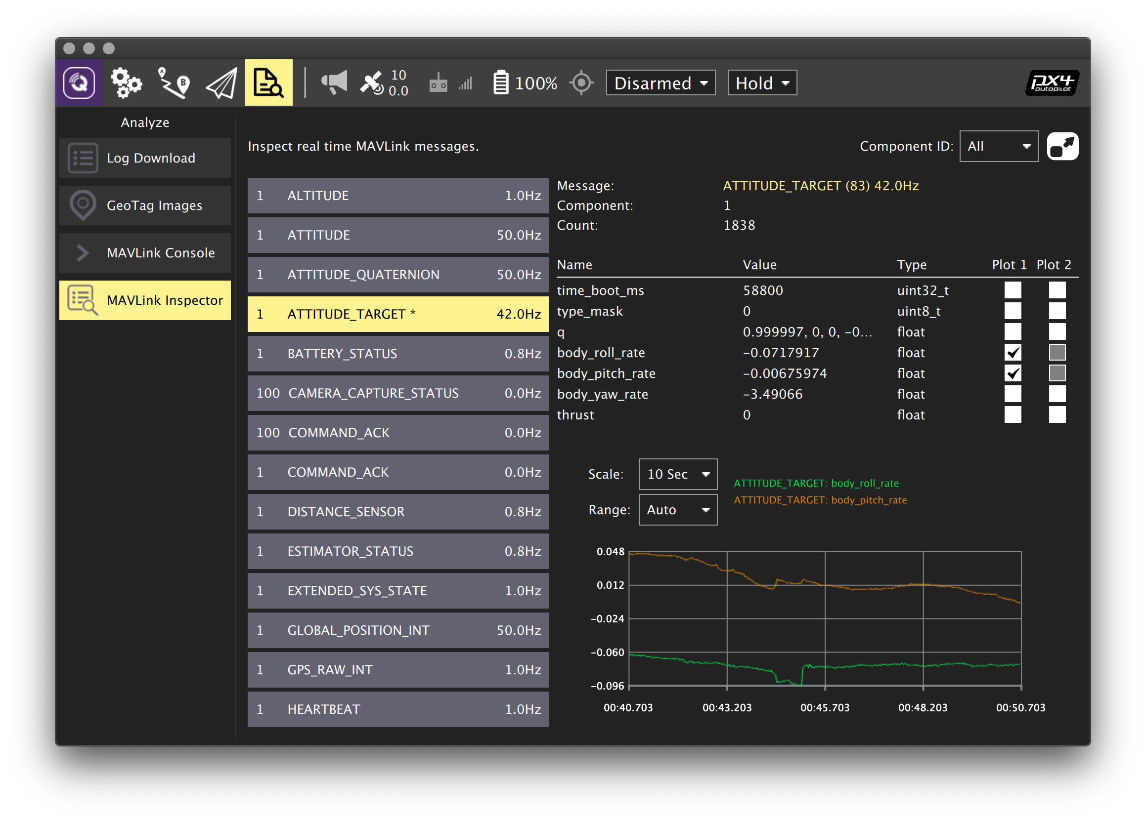This screenshot has height=819, width=1146.
Task: Select the ALTITUDE message row
Action: point(397,195)
